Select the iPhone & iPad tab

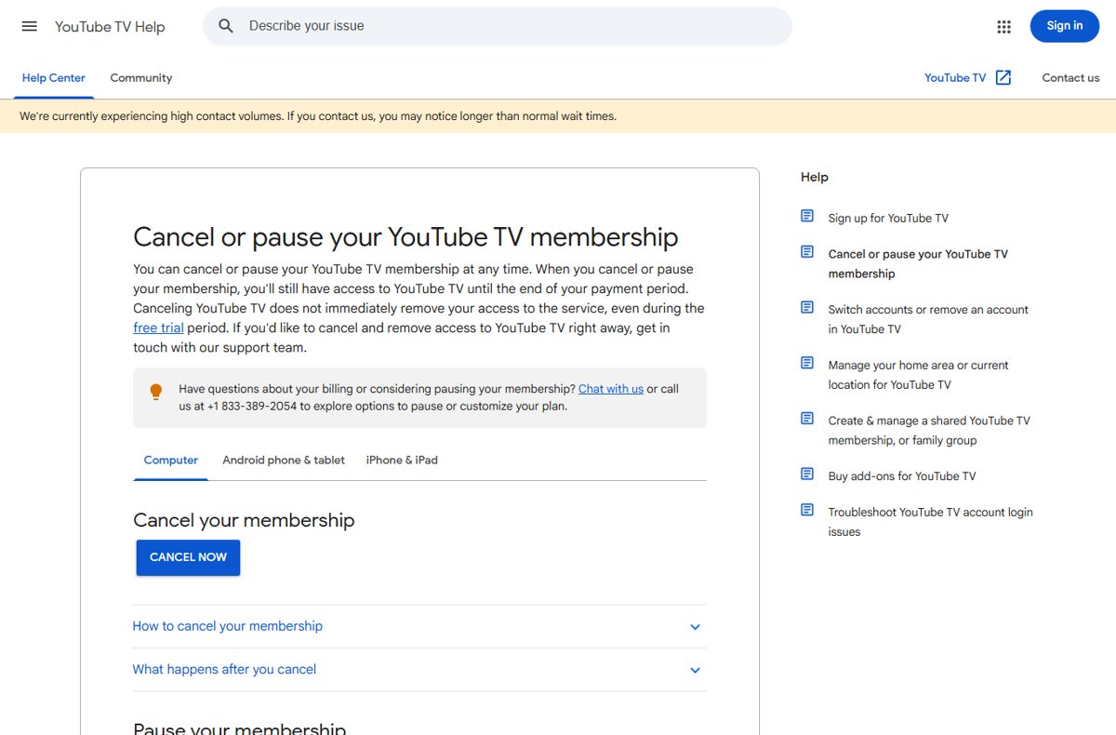402,461
